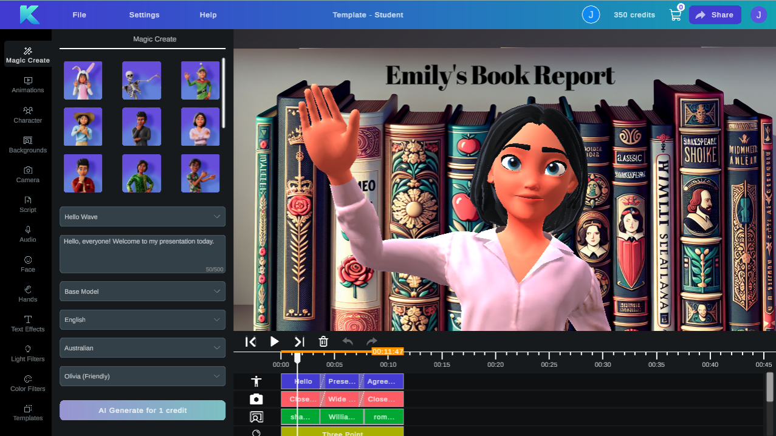Screen dimensions: 776x436
Task: Open the Script panel
Action: 27,205
